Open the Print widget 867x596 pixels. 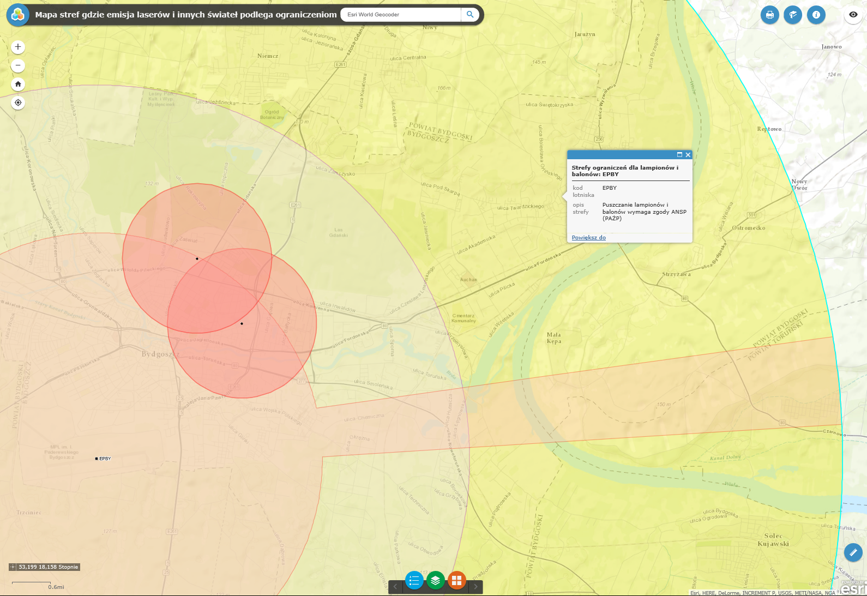pyautogui.click(x=769, y=15)
